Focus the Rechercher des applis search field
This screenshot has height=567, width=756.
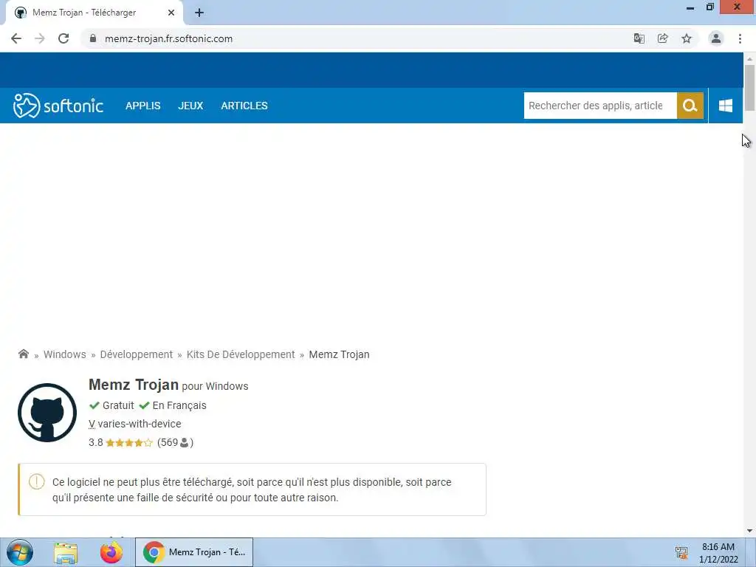[600, 106]
